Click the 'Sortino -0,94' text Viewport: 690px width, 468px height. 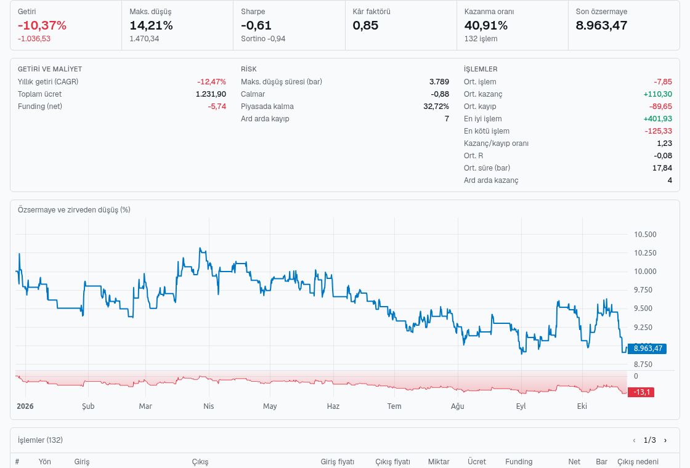263,39
